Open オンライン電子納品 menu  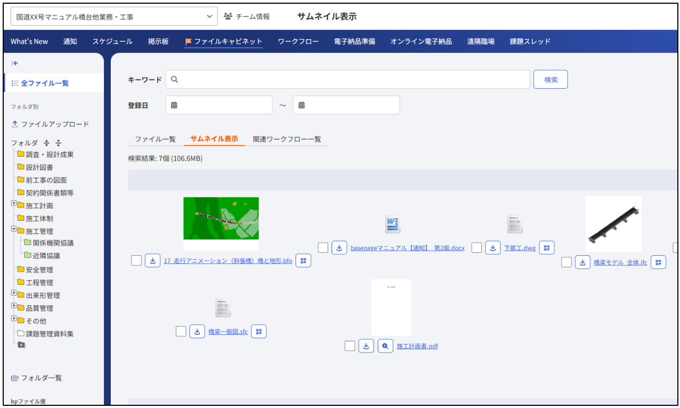[x=421, y=41]
